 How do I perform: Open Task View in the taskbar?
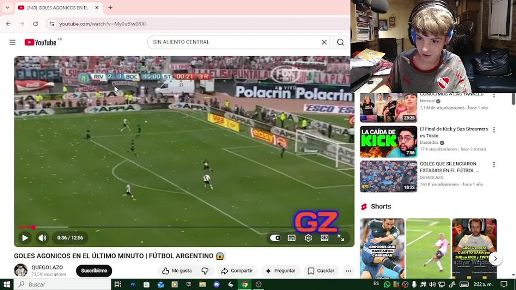pyautogui.click(x=117, y=284)
